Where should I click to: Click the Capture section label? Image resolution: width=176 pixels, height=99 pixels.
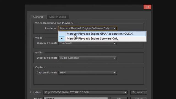point(40,67)
